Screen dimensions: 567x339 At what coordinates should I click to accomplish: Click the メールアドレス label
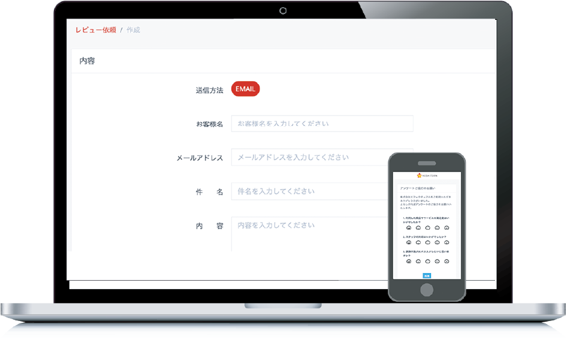pyautogui.click(x=200, y=158)
